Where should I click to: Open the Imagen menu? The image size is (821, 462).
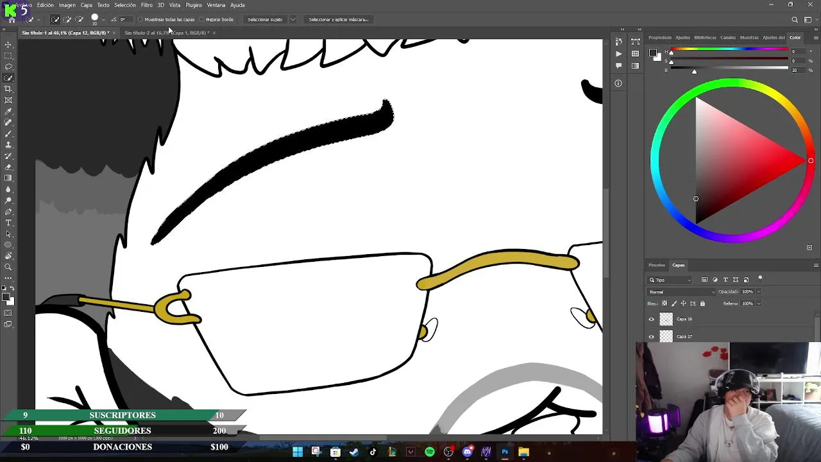coord(67,5)
